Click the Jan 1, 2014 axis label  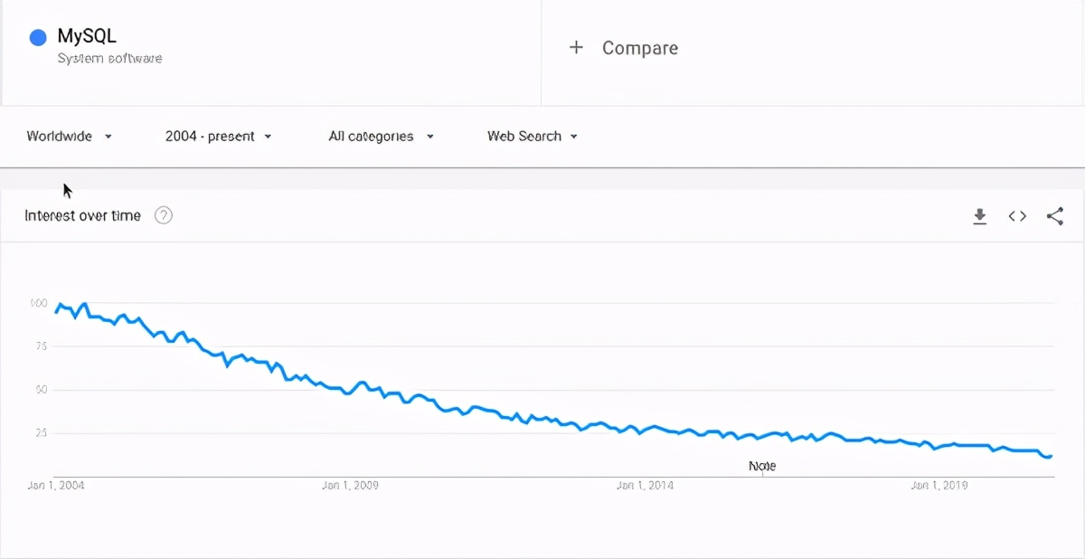645,486
